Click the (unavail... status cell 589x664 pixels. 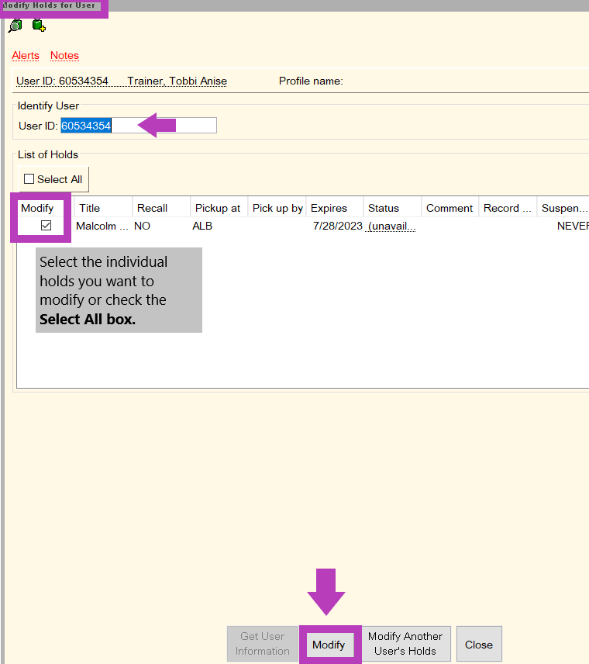[392, 227]
